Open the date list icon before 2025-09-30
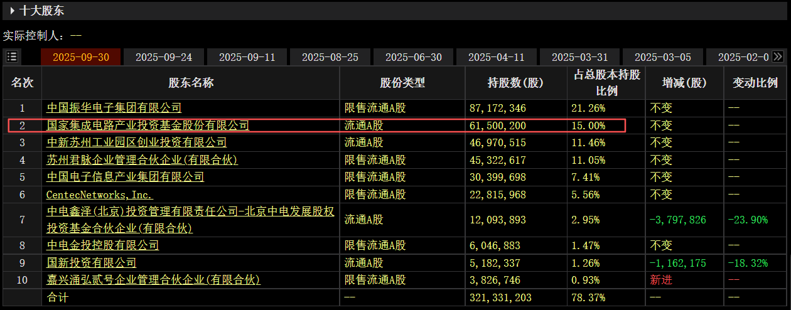 click(x=12, y=56)
